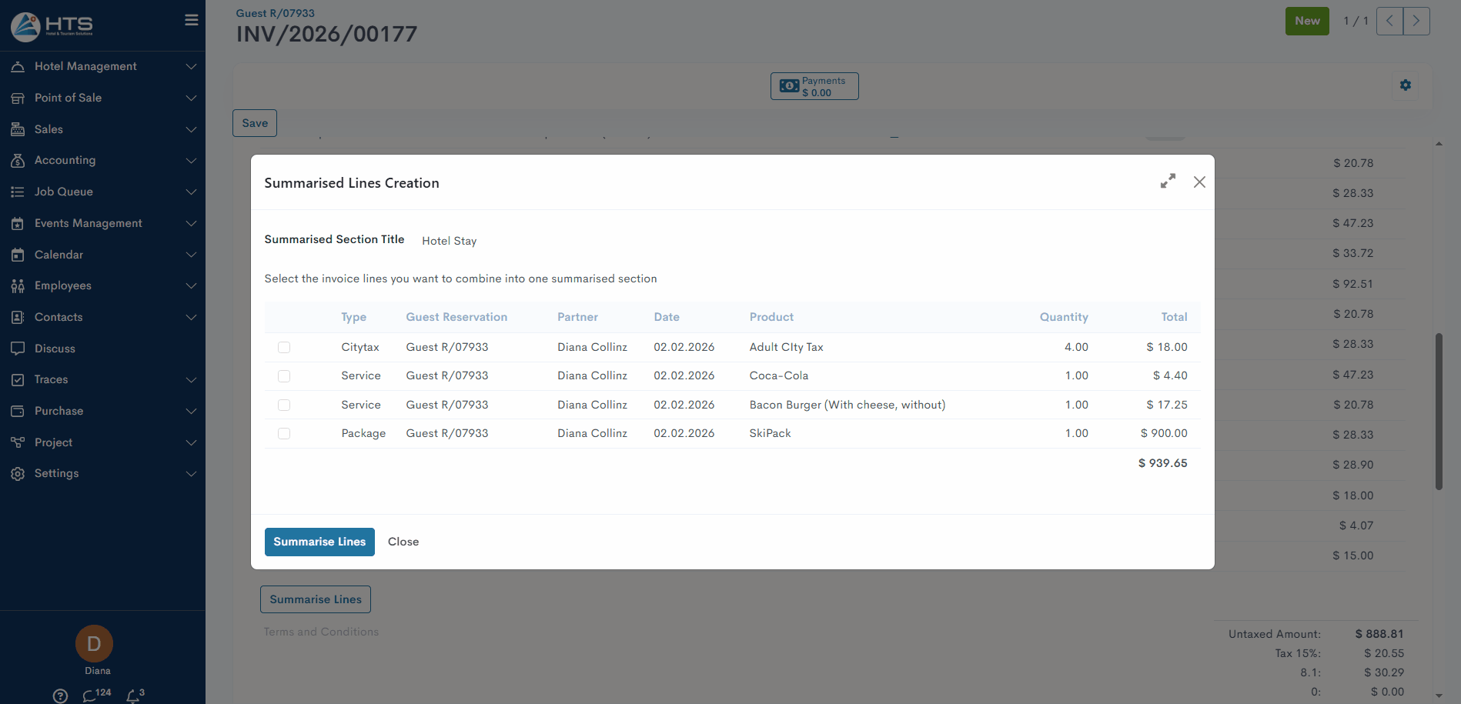Click the hamburger menu icon in sidebar header
The height and width of the screenshot is (704, 1461).
[192, 20]
